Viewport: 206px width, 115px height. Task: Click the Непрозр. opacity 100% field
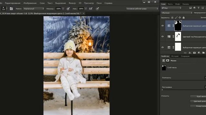coord(59,9)
